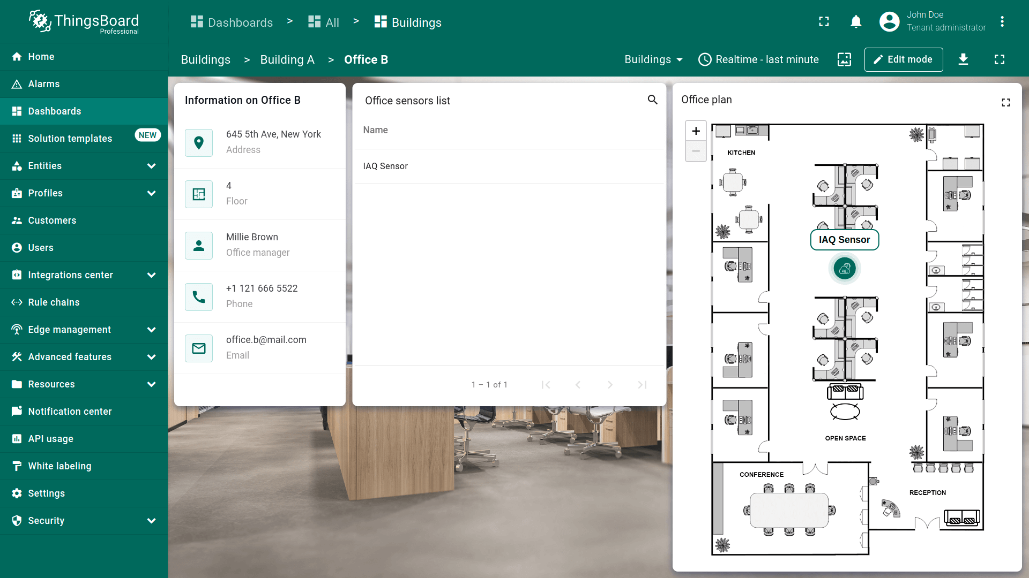Image resolution: width=1029 pixels, height=578 pixels.
Task: Open the update dashboard image icon
Action: (844, 59)
